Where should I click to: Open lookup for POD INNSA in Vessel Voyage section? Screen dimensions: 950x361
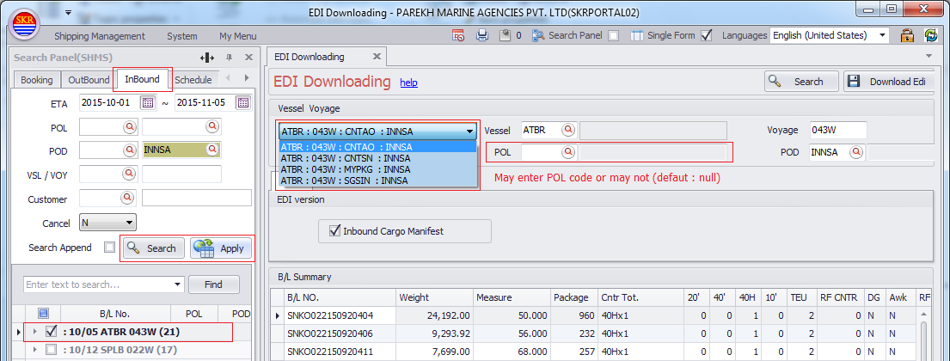point(855,152)
